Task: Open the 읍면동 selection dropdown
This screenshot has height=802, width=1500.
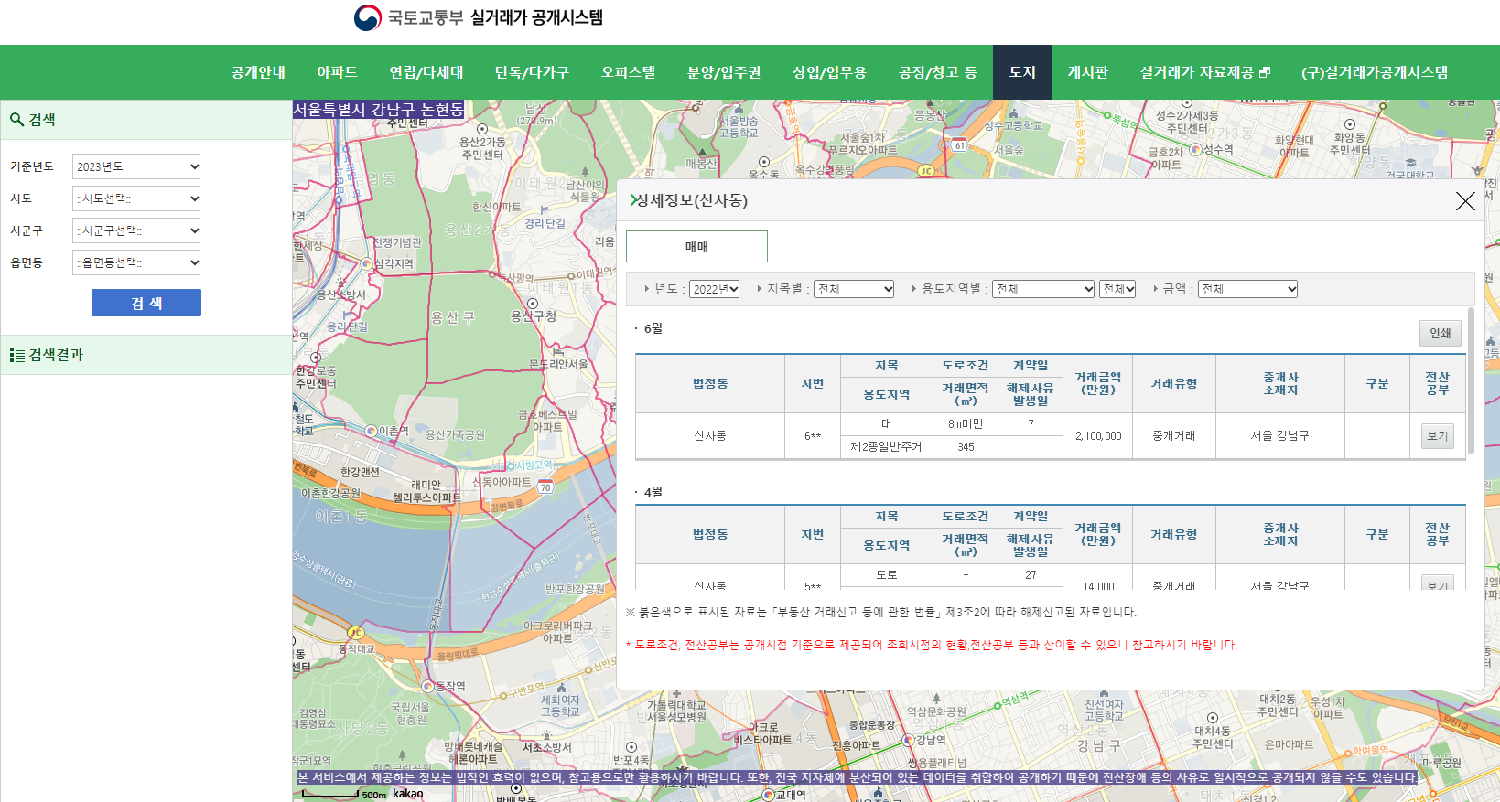Action: (x=136, y=262)
